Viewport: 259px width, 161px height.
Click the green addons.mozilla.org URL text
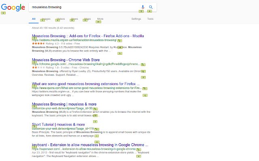(74, 40)
